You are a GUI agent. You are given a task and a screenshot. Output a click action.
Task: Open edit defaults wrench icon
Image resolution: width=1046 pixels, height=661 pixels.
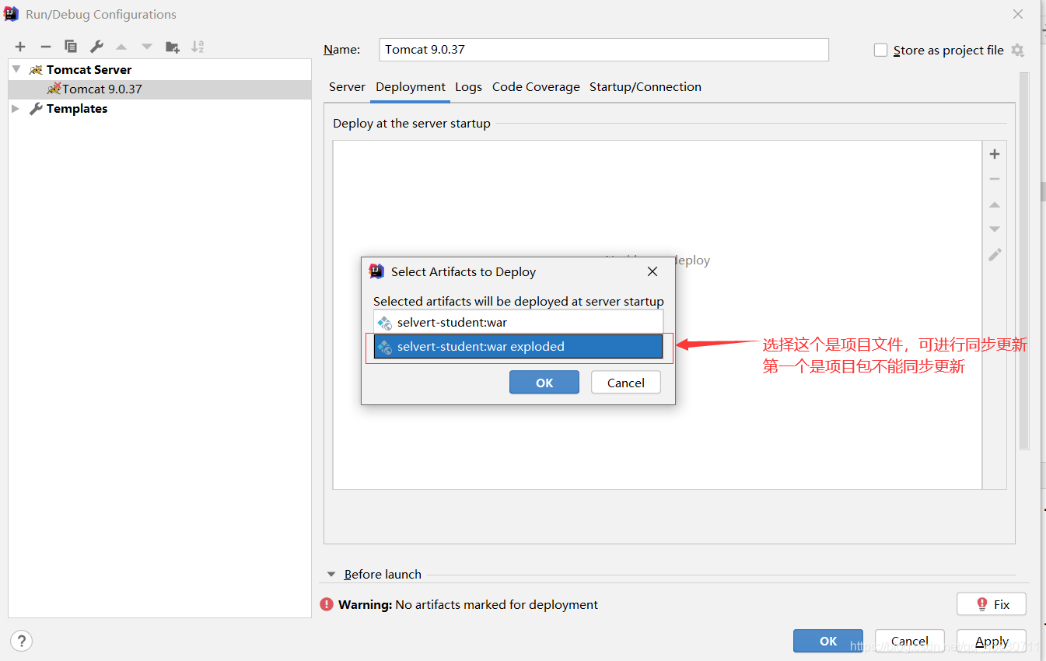[x=96, y=47]
